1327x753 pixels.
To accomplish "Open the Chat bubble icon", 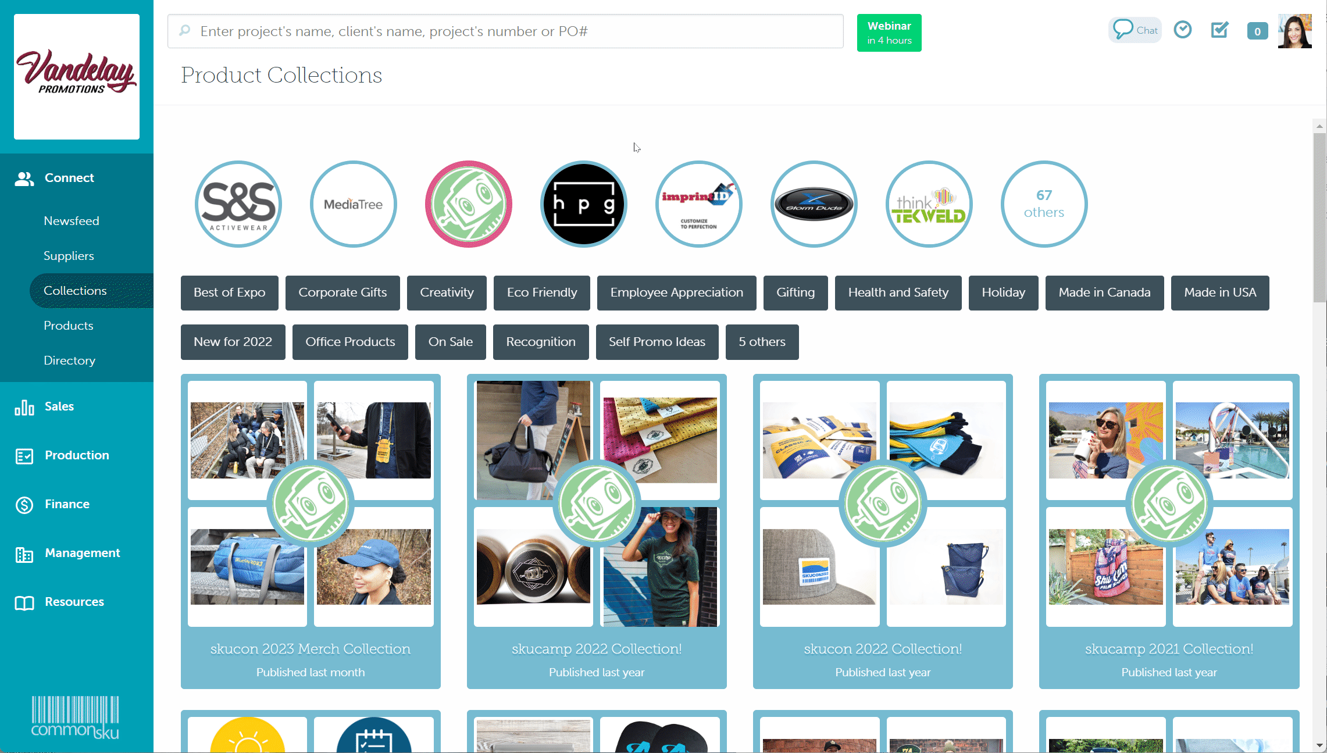I will point(1134,30).
